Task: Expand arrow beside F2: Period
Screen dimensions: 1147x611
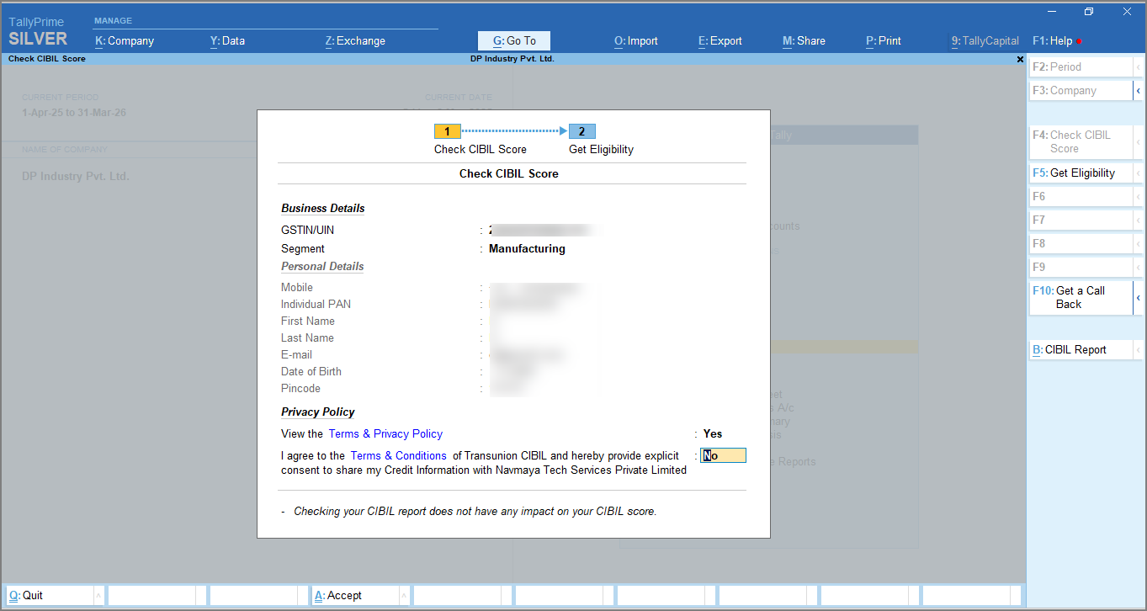Action: (x=1139, y=66)
